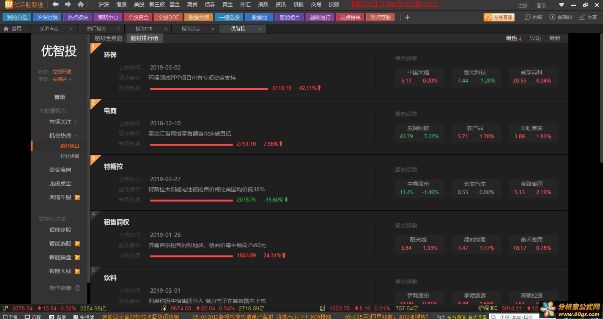This screenshot has height=319, width=603.
Task: Click VIP badge beside 智能选股
Action: (x=77, y=244)
